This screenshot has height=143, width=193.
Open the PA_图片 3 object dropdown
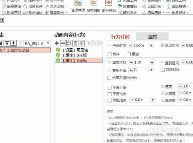point(48,43)
